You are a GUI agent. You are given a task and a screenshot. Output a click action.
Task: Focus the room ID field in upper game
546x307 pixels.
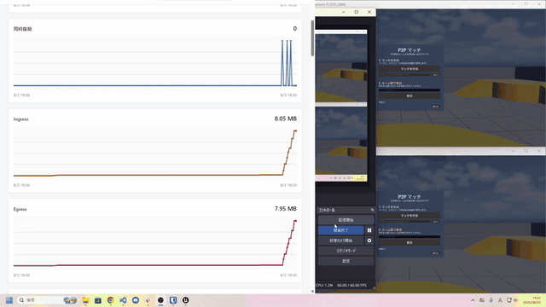tap(409, 90)
